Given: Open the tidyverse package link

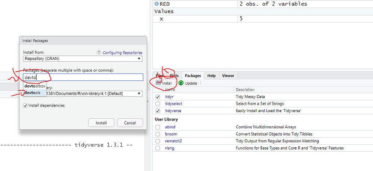Looking at the screenshot, I should [173, 111].
